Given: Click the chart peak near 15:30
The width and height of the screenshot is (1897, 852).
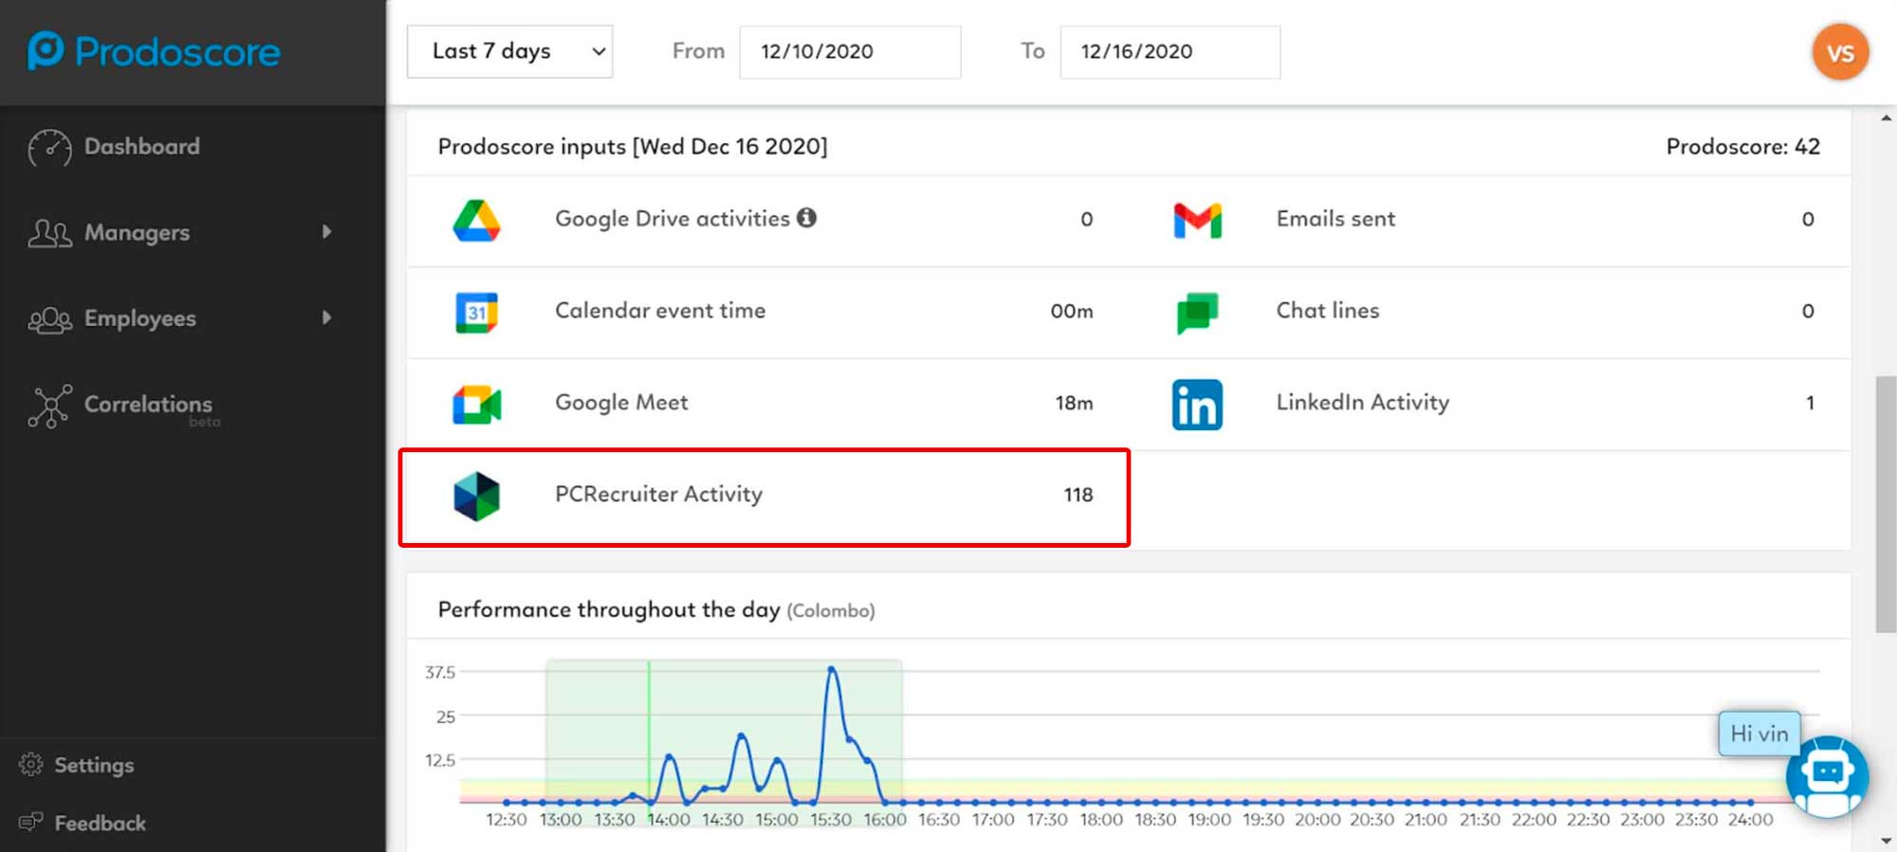Looking at the screenshot, I should (831, 669).
